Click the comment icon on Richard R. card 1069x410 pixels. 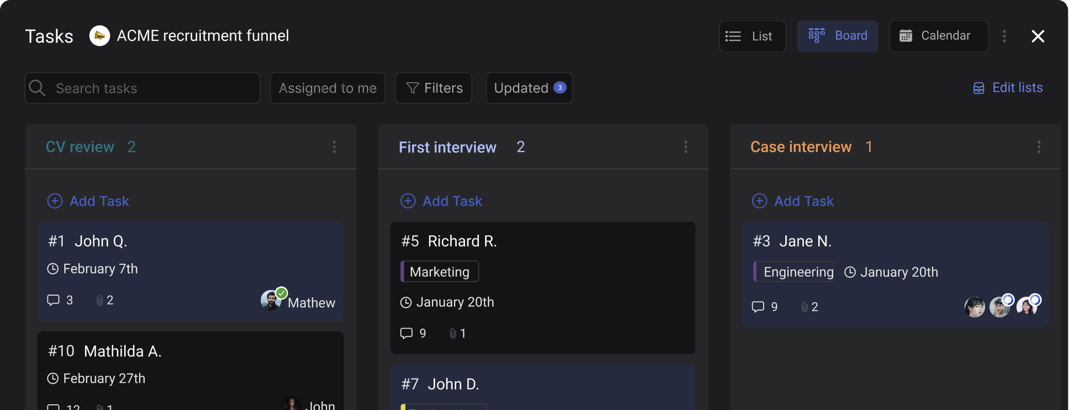coord(406,333)
